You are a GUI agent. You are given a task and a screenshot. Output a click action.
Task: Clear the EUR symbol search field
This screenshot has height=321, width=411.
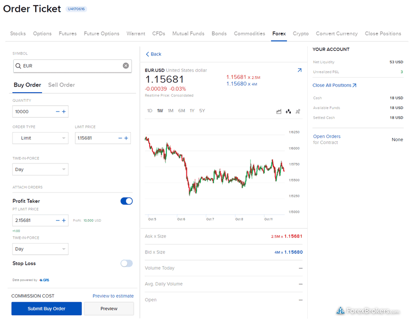(x=126, y=66)
